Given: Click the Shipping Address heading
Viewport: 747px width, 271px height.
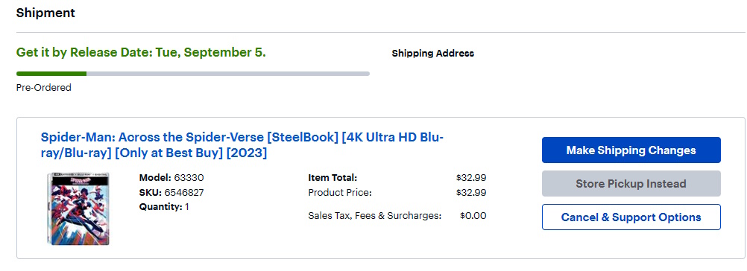Looking at the screenshot, I should tap(433, 54).
